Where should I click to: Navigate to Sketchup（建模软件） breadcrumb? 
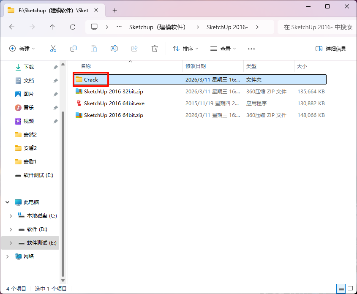(157, 27)
